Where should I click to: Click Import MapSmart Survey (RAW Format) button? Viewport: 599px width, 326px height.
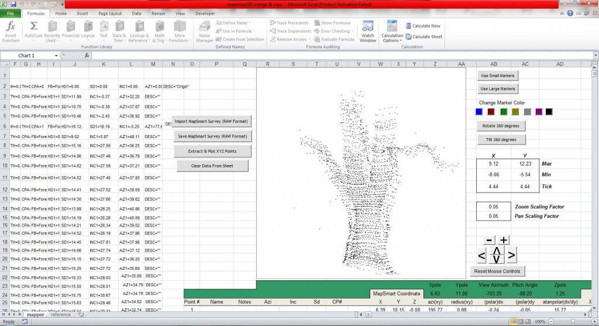click(212, 122)
